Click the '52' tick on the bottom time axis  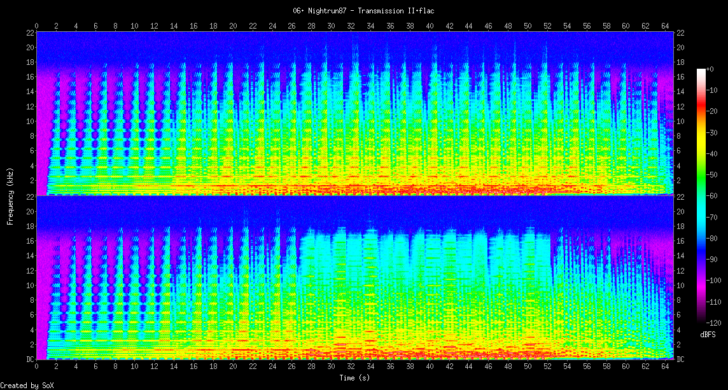click(547, 368)
